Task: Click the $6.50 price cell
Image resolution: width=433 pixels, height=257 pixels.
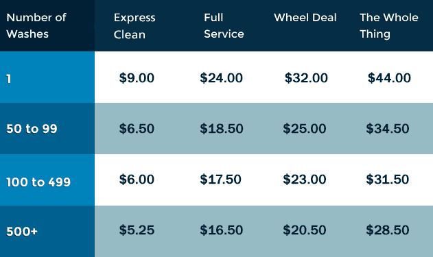Action: point(137,129)
